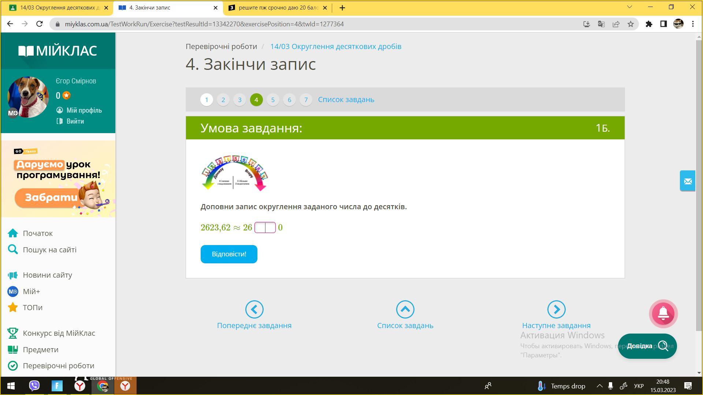Open the tab search dropdown chevron
Viewport: 703px width, 395px height.
click(x=629, y=7)
